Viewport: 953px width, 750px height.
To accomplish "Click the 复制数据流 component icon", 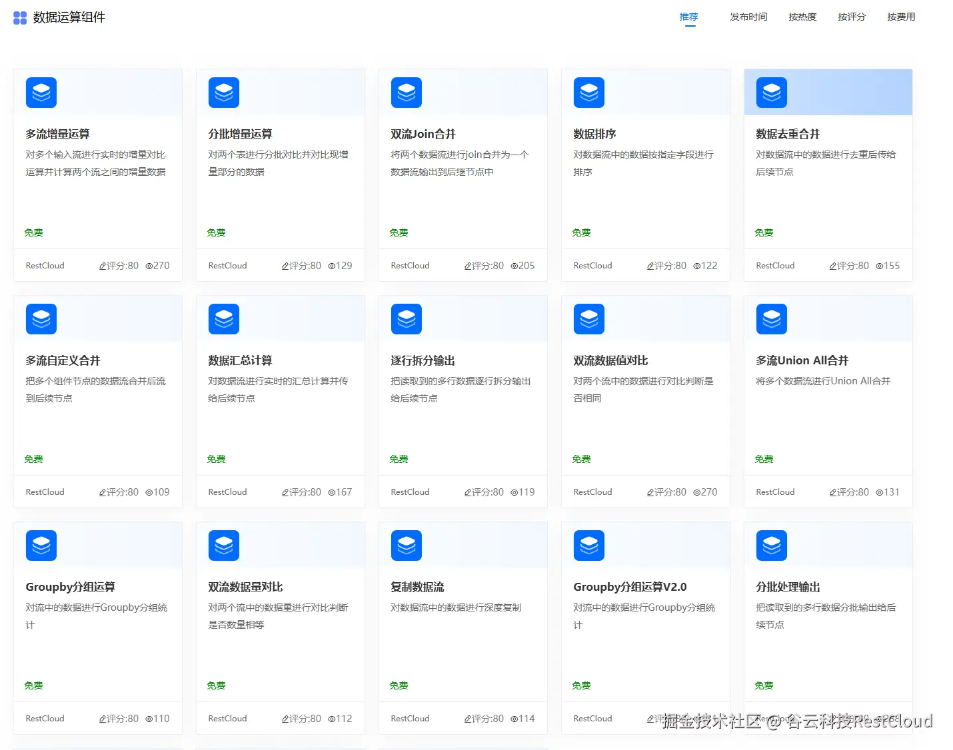I will click(407, 545).
